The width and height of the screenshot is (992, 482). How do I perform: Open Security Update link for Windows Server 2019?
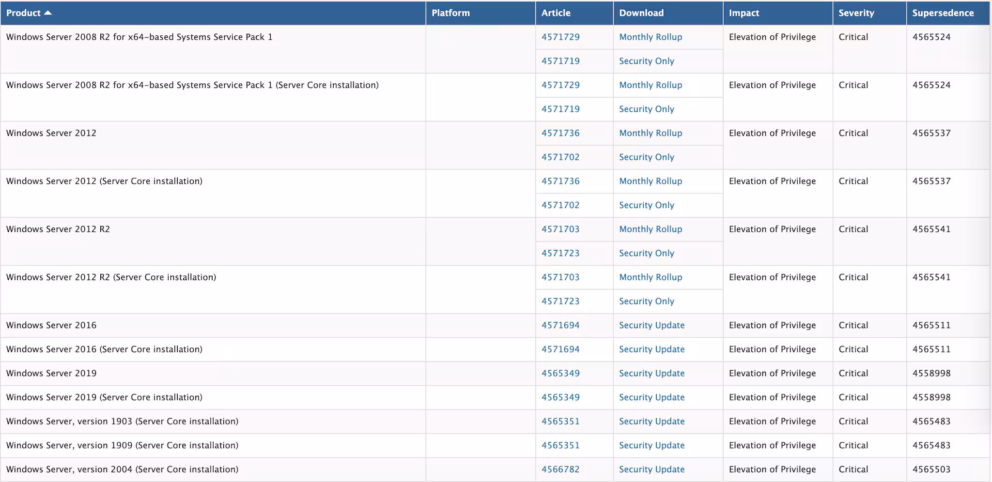point(651,373)
